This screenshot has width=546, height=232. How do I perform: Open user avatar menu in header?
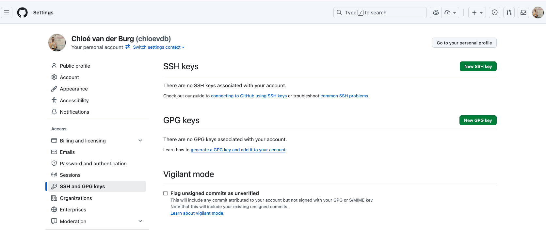[538, 12]
